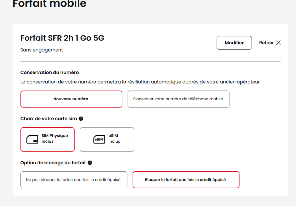Click the Forfait mobile page heading

(x=49, y=4)
